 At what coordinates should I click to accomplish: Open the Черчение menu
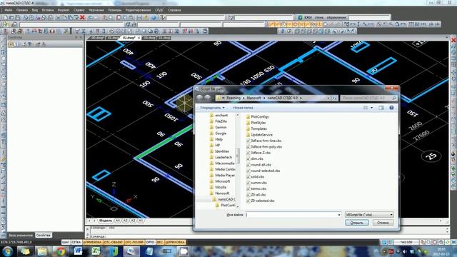[96, 10]
